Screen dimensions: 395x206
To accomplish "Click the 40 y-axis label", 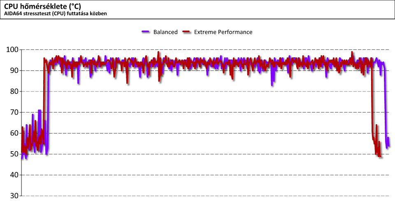I will (x=14, y=175).
